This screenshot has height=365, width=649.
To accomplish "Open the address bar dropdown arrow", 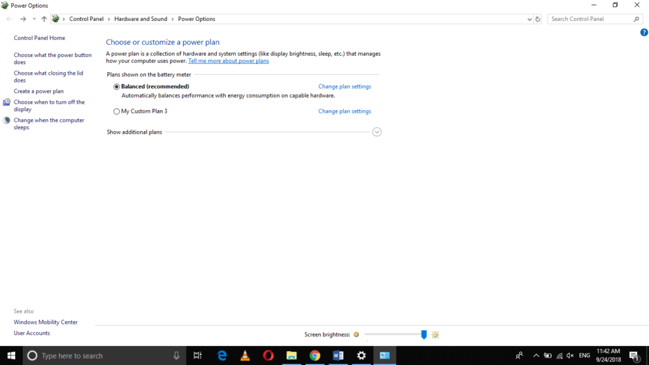I will 529,18.
